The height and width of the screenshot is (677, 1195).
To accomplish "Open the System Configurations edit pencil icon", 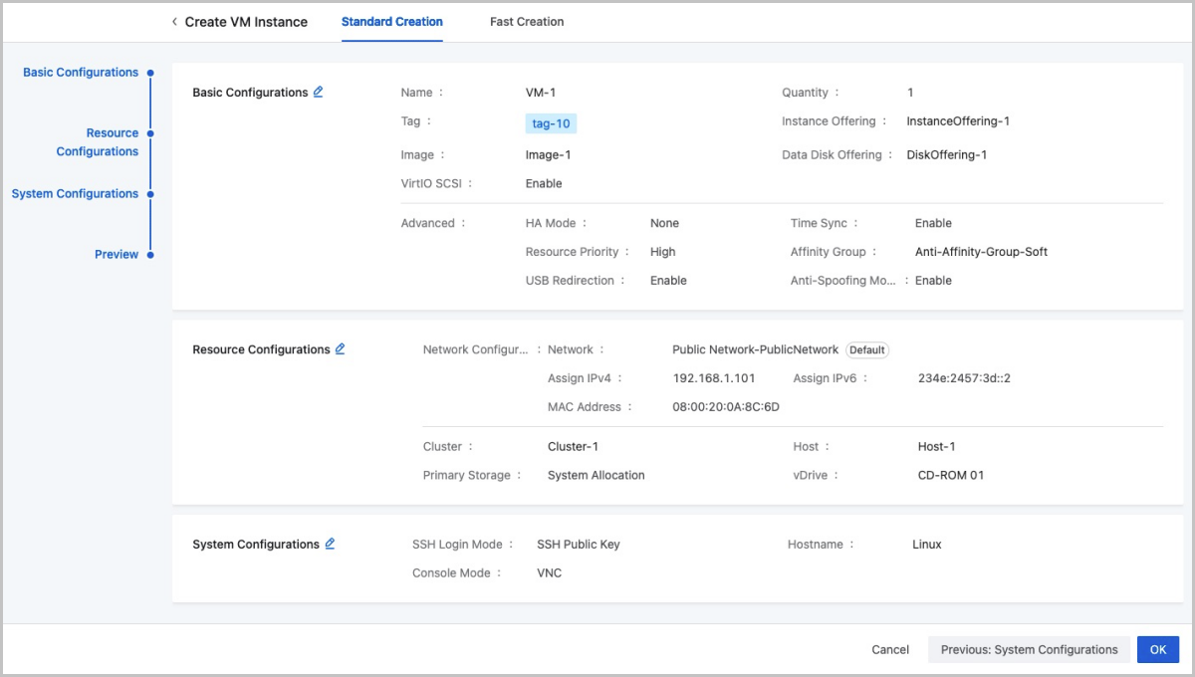I will coord(330,544).
